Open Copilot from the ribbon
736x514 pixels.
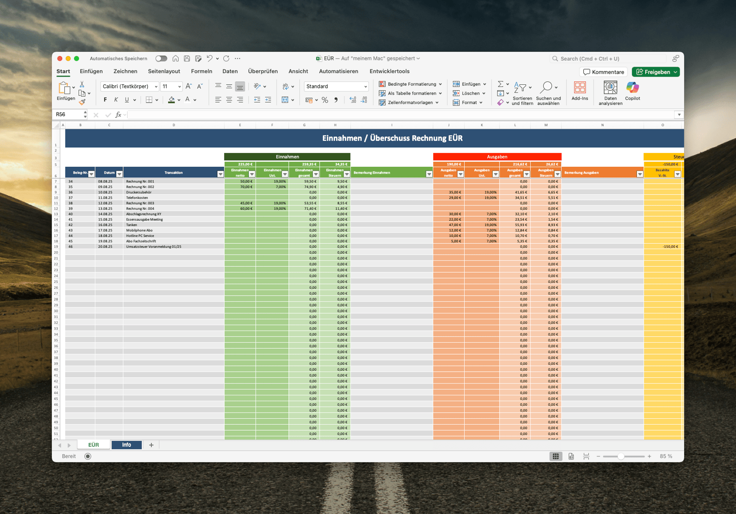coord(632,91)
